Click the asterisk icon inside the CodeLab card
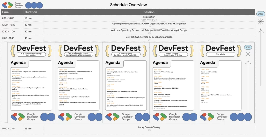Image resolution: width=266 pixels, height=137 pixels. [248, 54]
